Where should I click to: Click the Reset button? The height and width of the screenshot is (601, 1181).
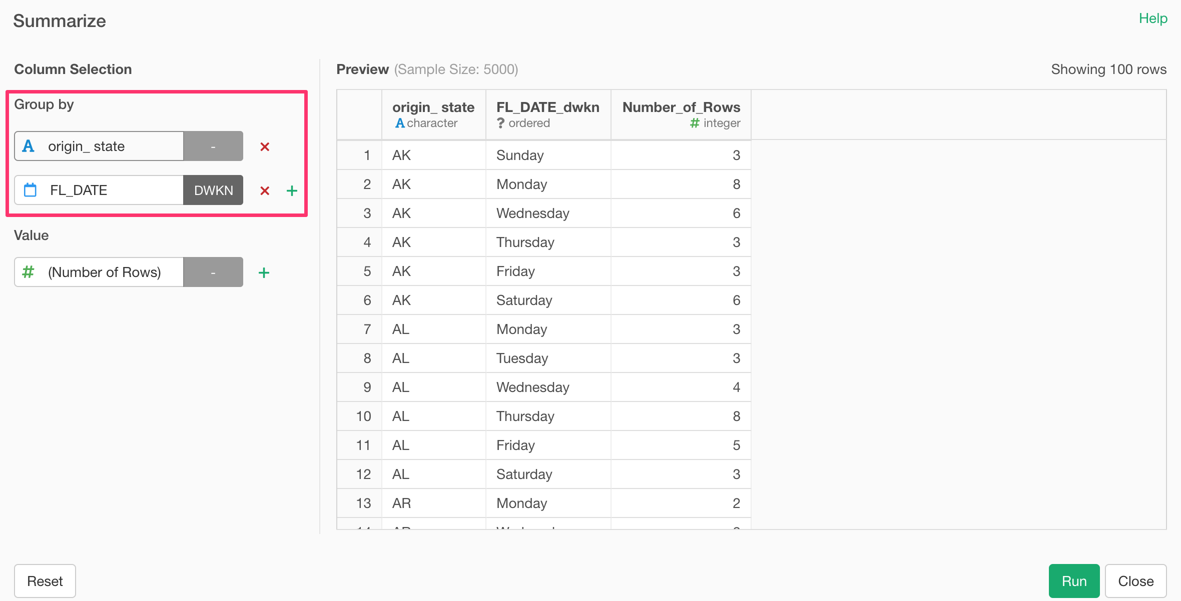[45, 581]
